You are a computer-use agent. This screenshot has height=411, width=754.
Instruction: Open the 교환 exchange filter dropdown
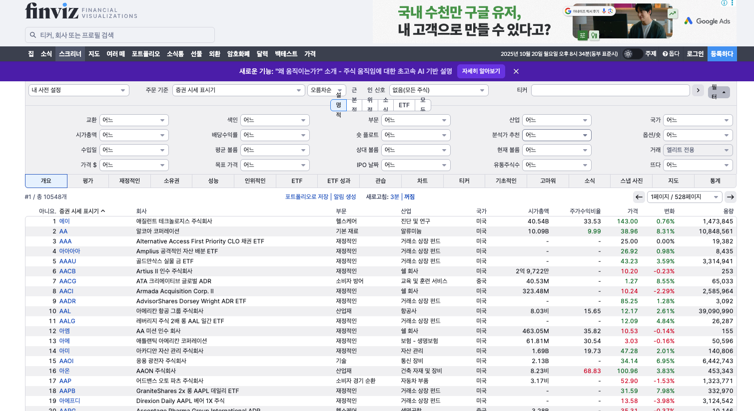(x=134, y=120)
